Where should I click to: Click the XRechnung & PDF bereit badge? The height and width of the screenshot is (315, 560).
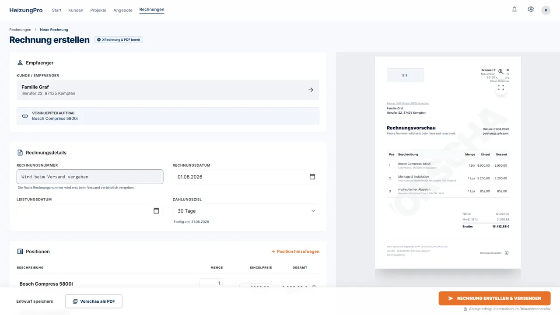click(119, 40)
